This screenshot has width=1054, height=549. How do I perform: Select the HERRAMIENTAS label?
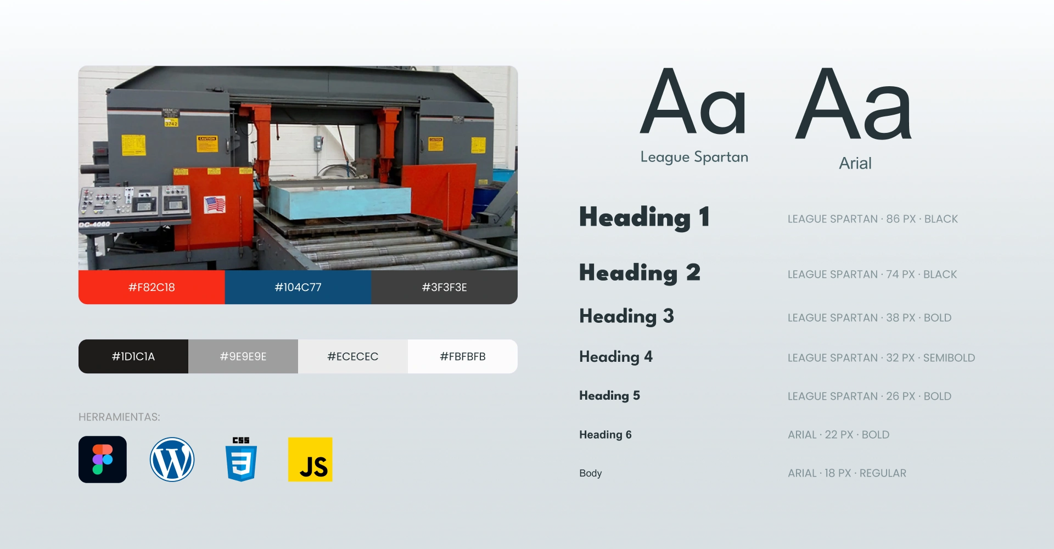tap(119, 417)
